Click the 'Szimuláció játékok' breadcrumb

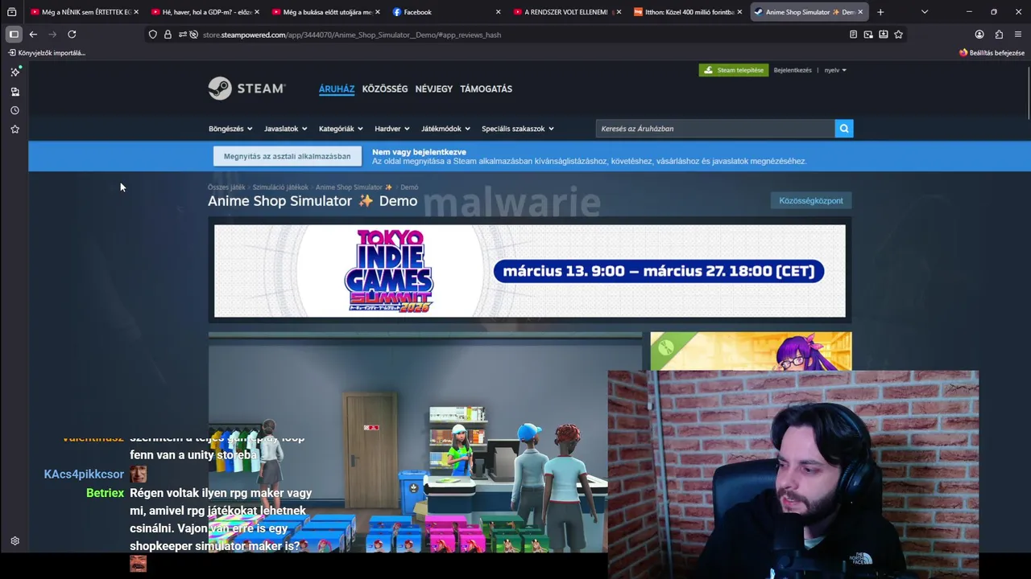280,187
